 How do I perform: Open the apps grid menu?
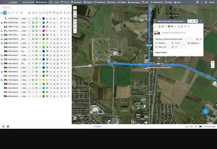(198, 2)
